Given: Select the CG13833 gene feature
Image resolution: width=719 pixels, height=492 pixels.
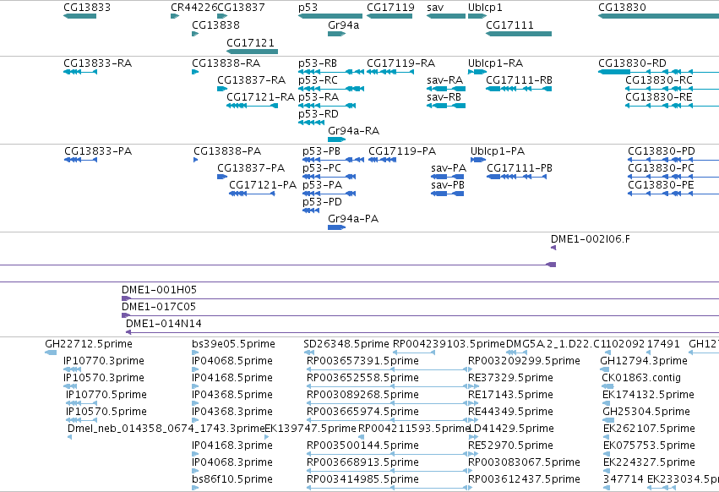Looking at the screenshot, I should pyautogui.click(x=79, y=16).
